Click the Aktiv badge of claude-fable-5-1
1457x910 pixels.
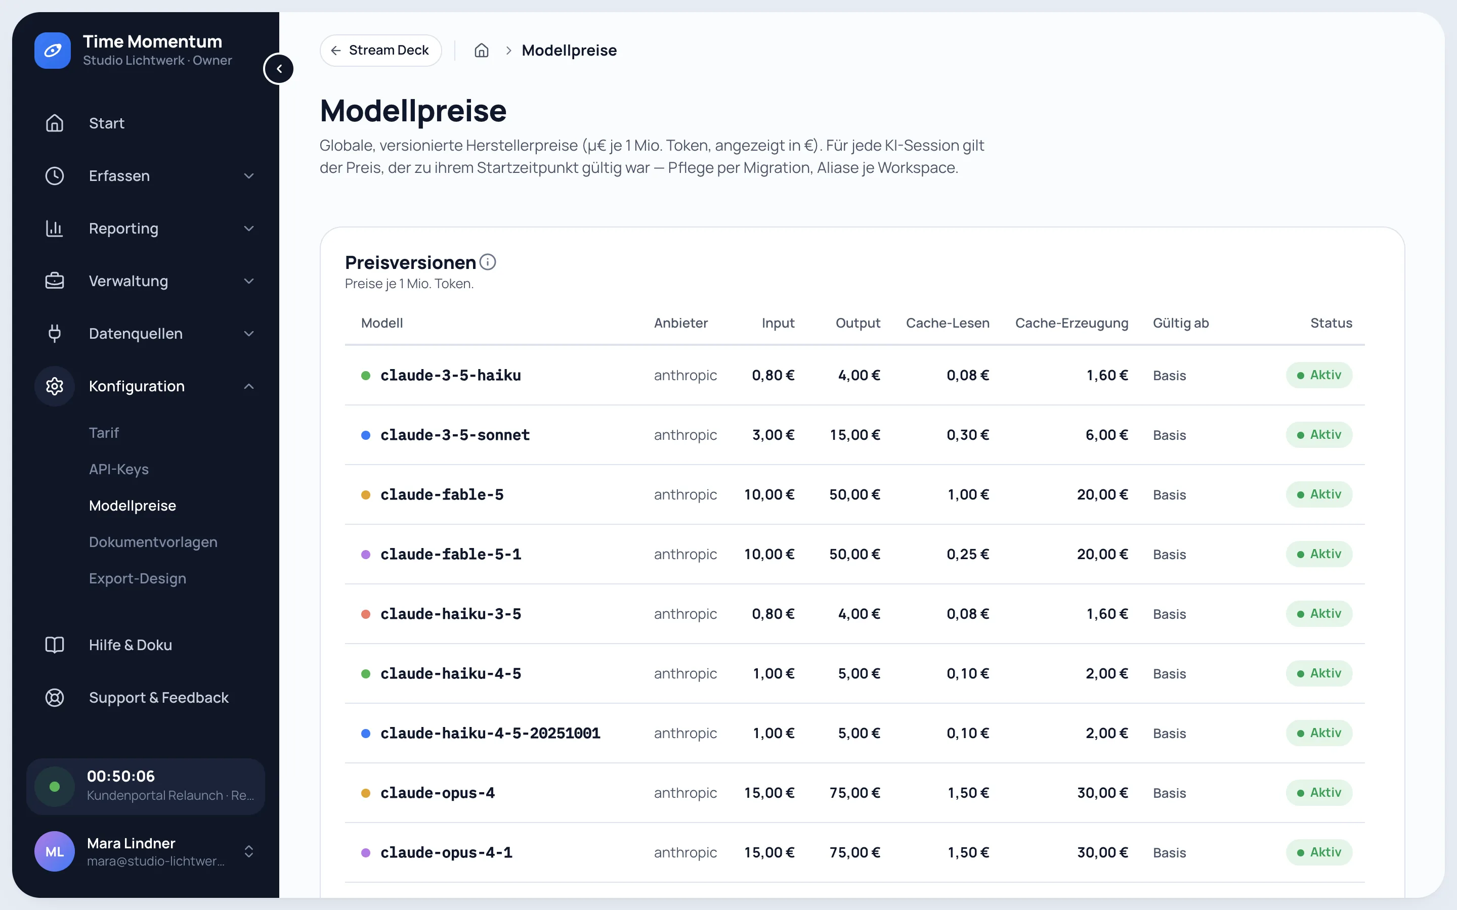1319,554
